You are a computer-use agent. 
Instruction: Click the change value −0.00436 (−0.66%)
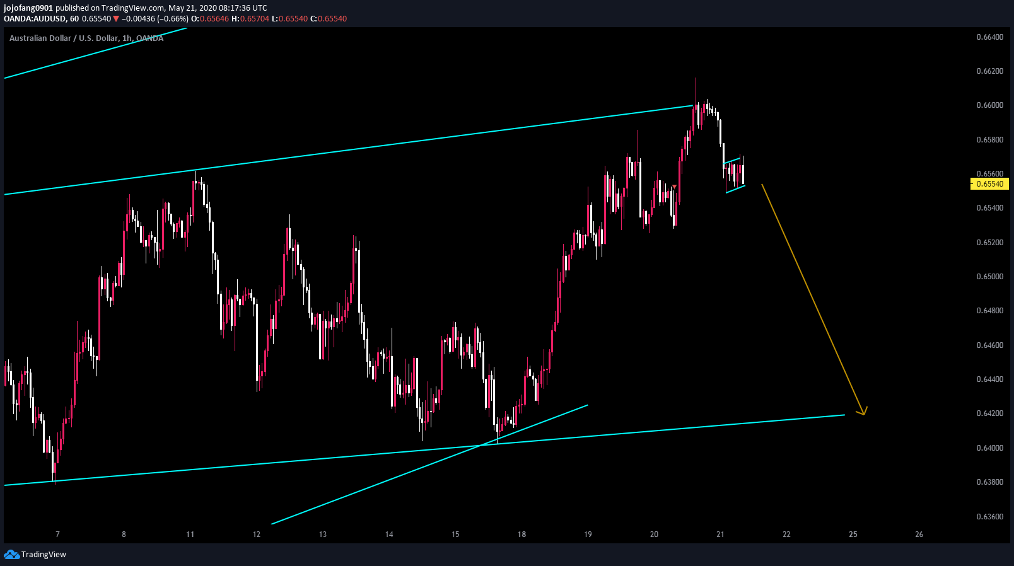click(154, 19)
